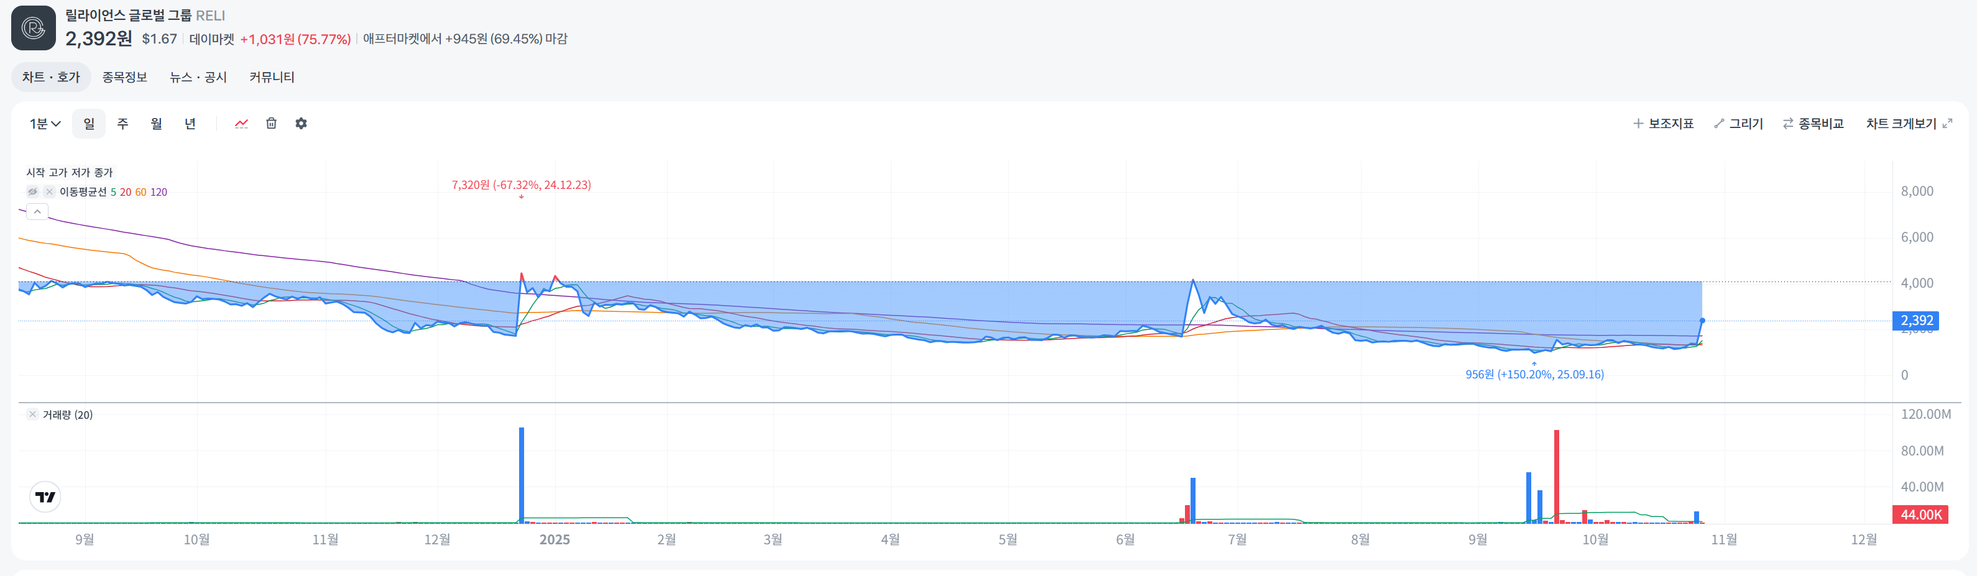The height and width of the screenshot is (576, 1977).
Task: Click the Reliance Global Group logo icon
Action: tap(33, 29)
